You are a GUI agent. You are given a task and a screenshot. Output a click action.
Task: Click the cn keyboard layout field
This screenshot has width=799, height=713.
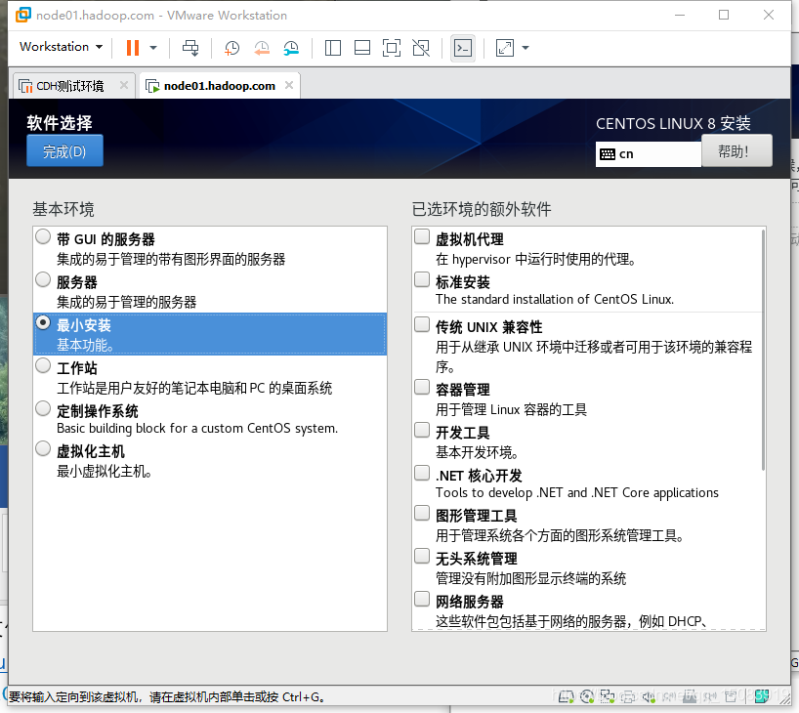pyautogui.click(x=649, y=154)
